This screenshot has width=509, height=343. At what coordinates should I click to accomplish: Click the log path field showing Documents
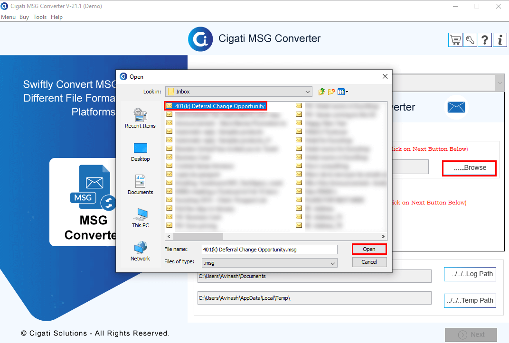coord(314,276)
